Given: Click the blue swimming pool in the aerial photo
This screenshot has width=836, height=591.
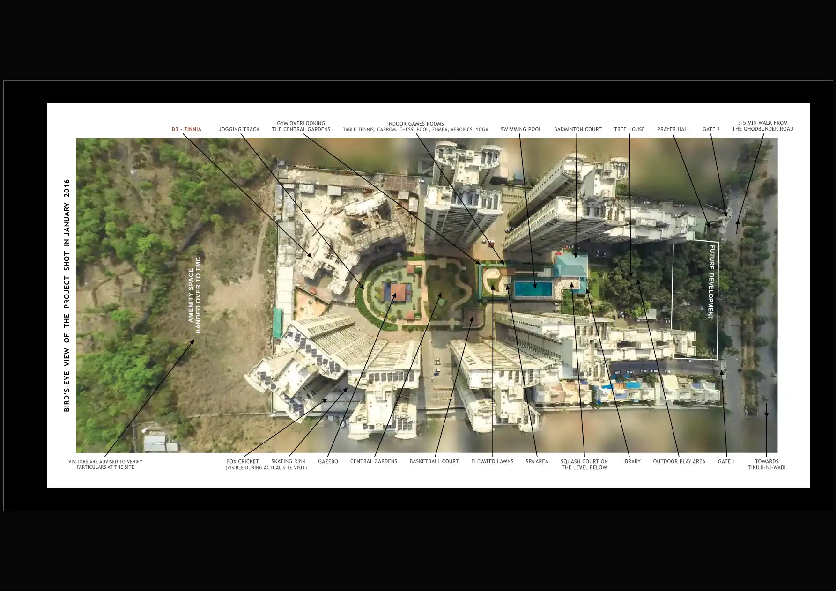Looking at the screenshot, I should point(533,288).
